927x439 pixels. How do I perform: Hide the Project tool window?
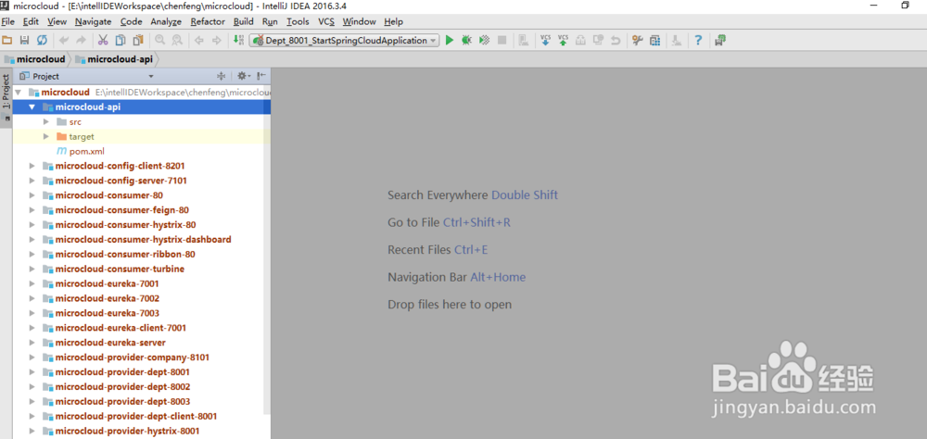[262, 76]
